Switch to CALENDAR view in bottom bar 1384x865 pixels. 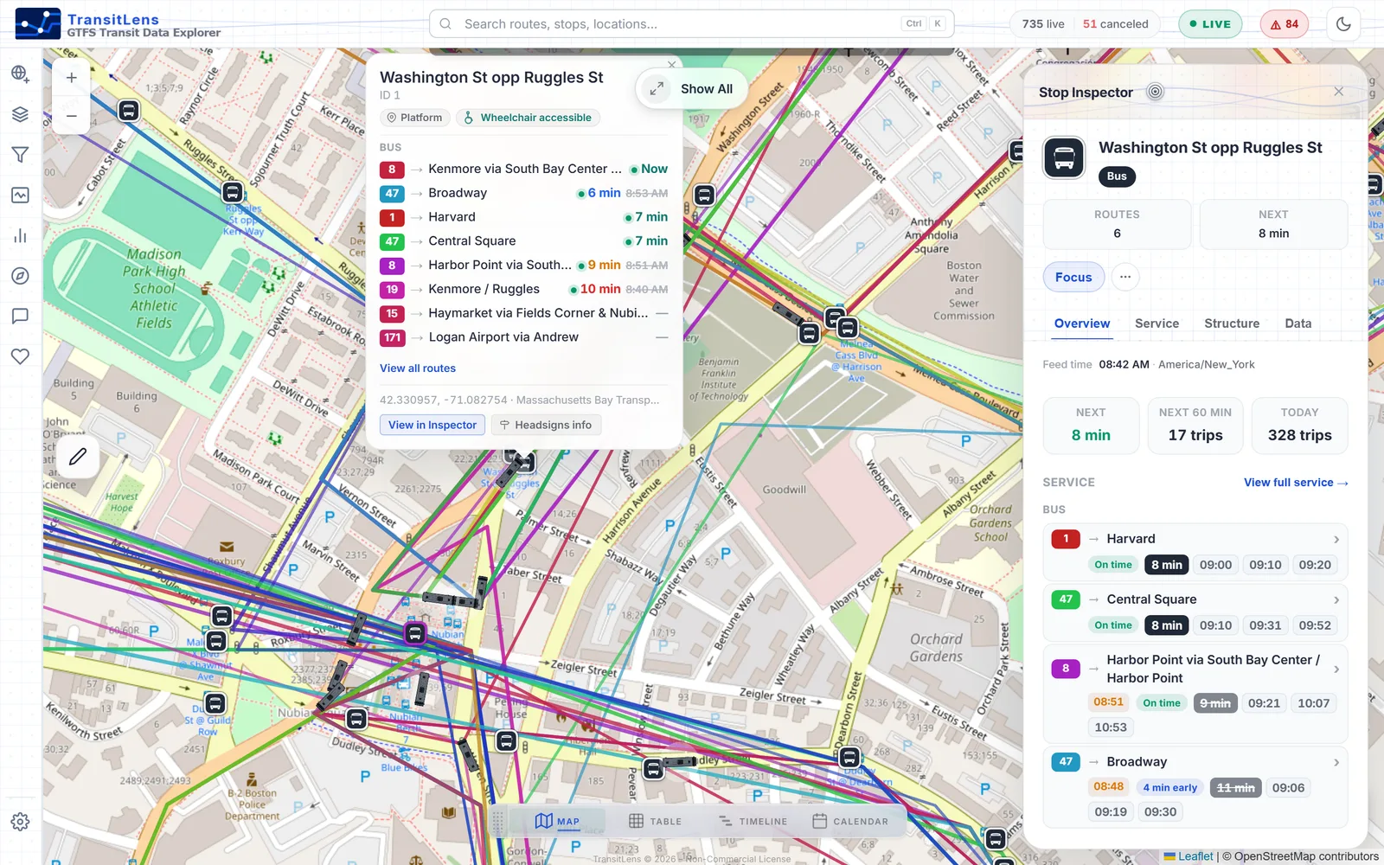point(850,821)
